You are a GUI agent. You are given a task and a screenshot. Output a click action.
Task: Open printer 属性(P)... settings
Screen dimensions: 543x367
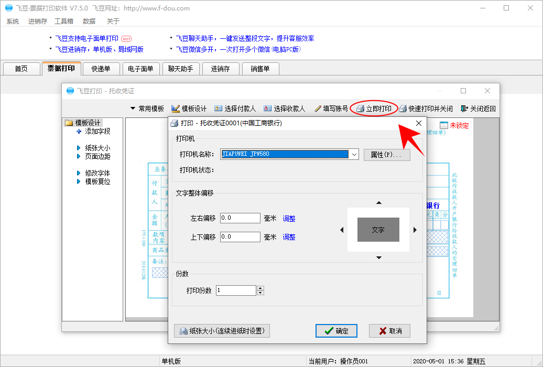(x=386, y=155)
